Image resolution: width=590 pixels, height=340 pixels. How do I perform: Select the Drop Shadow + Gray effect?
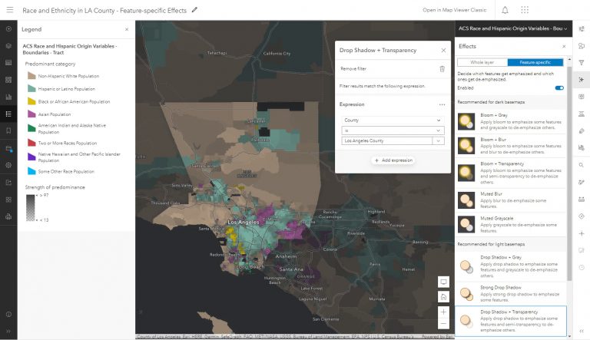[511, 266]
